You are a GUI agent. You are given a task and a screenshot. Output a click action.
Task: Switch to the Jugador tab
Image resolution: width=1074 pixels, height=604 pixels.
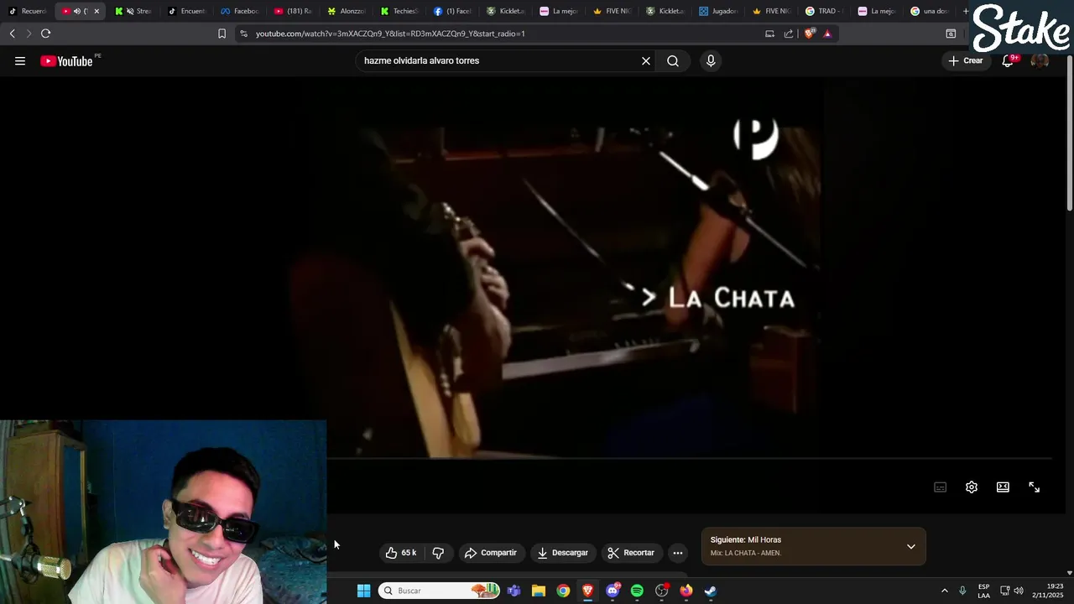pos(717,11)
